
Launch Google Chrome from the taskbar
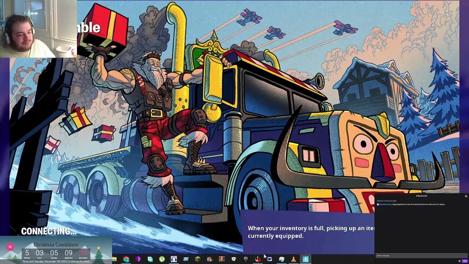pos(126,259)
